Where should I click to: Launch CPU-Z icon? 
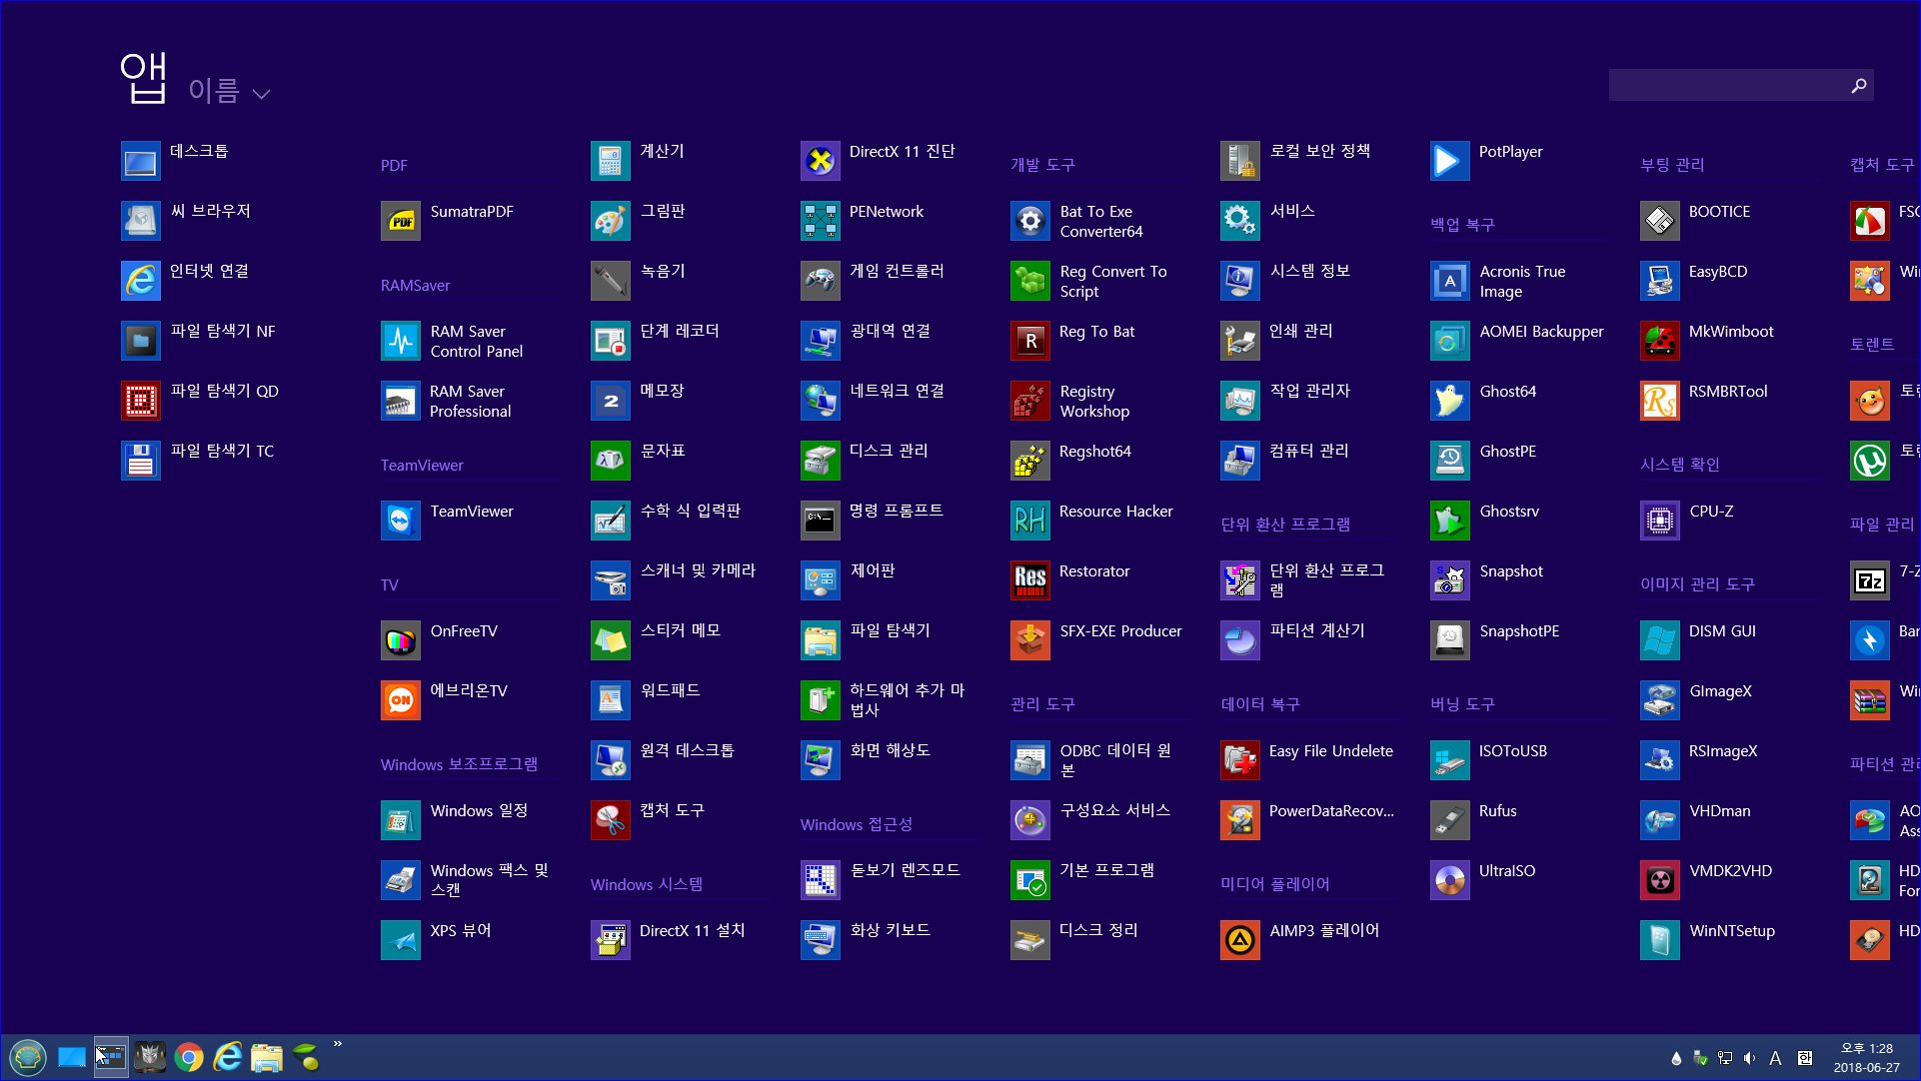pyautogui.click(x=1660, y=521)
